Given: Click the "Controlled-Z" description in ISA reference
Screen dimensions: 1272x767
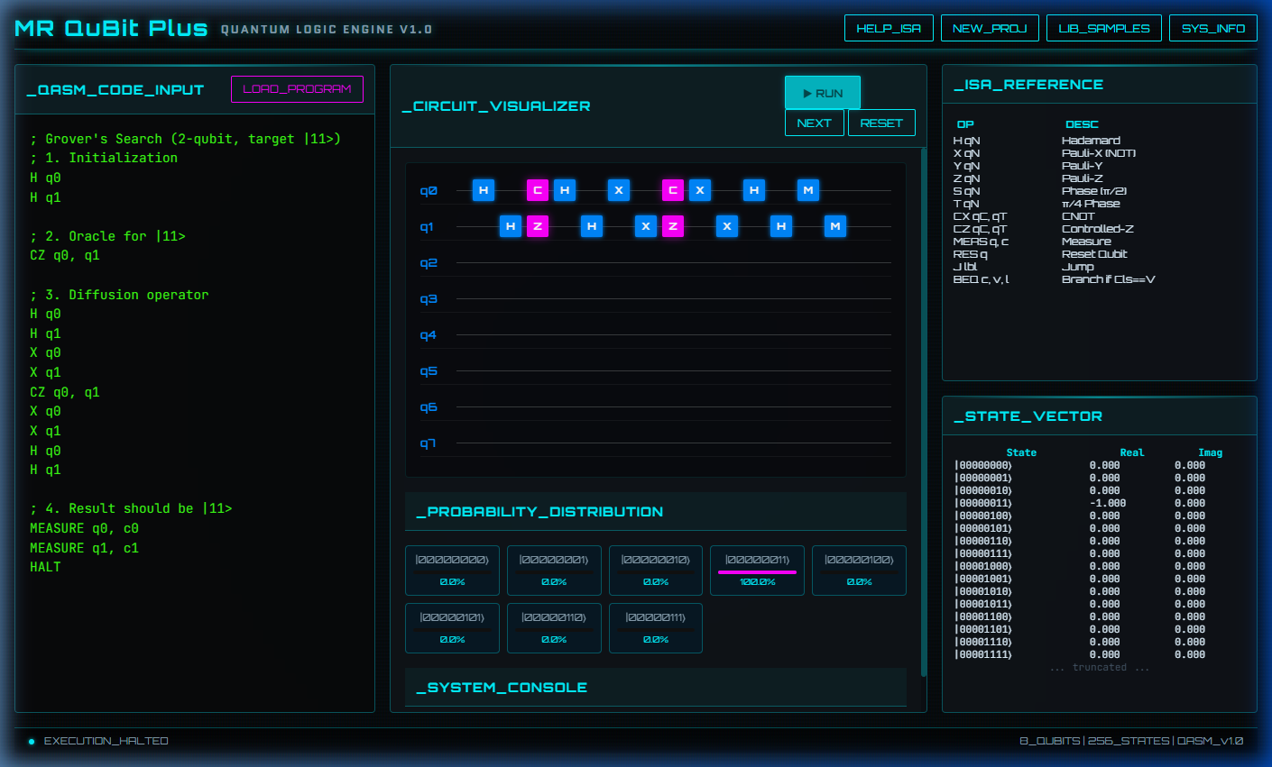Looking at the screenshot, I should [1098, 229].
